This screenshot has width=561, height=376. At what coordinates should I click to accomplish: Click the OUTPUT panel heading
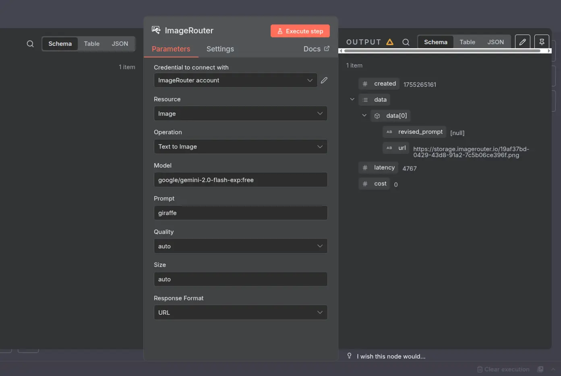pos(364,42)
